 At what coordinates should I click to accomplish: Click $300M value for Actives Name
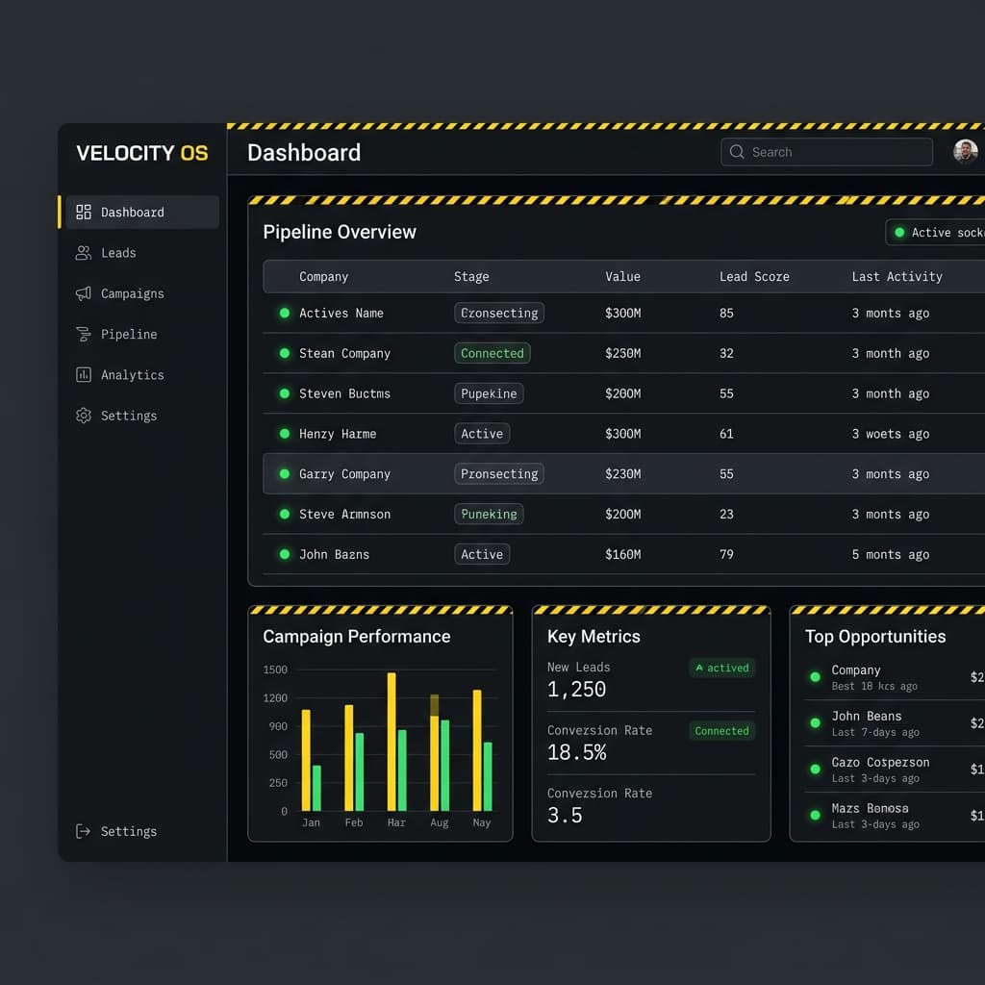(622, 313)
